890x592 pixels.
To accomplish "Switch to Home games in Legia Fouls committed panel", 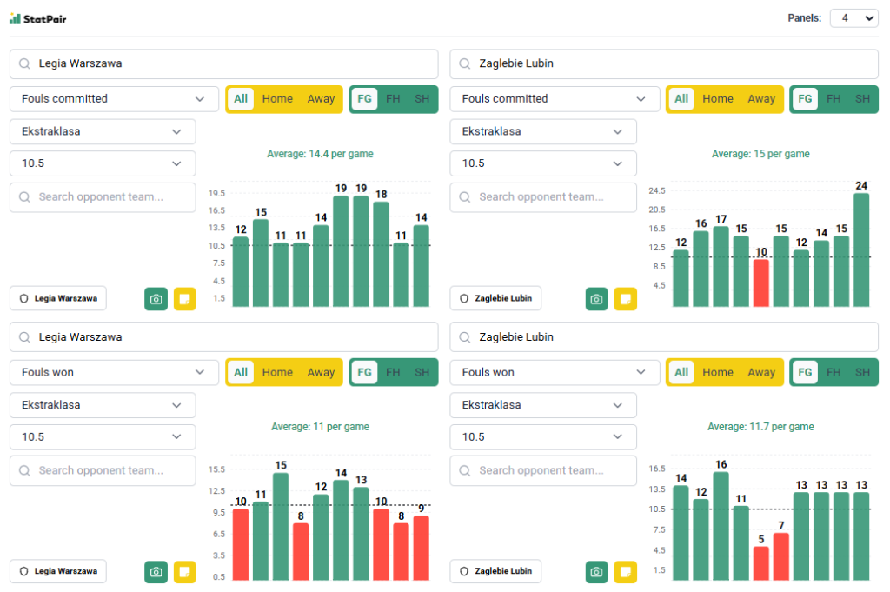I will point(277,99).
